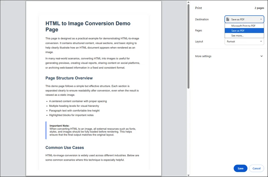Click the preview scrollbar down arrow
This screenshot has height=177, width=268.
point(188,175)
